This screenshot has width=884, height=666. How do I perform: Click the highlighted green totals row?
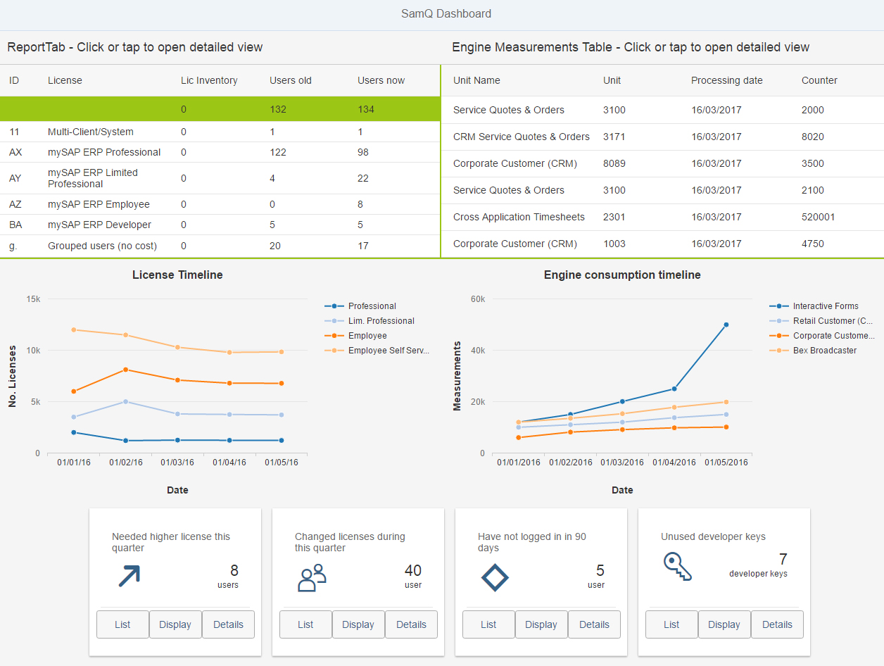[x=220, y=109]
